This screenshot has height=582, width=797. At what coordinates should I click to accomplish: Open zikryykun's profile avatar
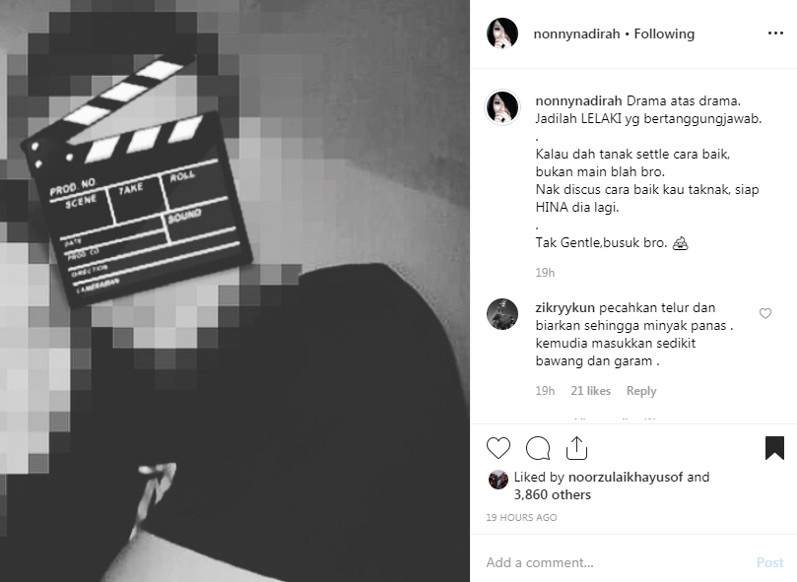pos(502,314)
